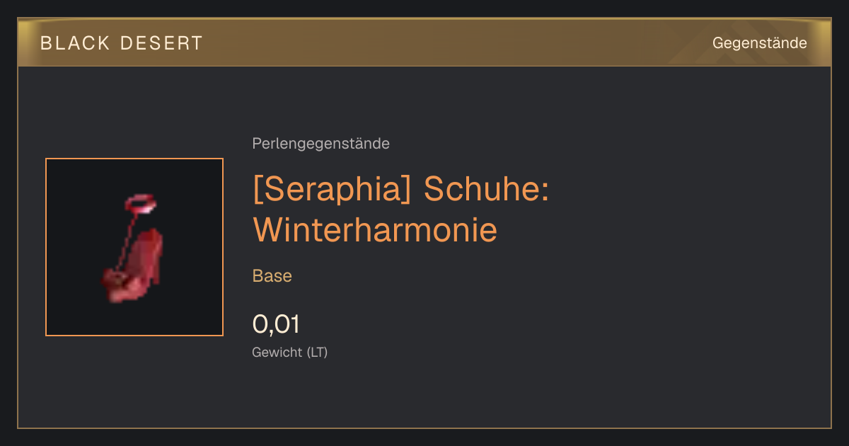Select the orange-framed item thumbnail box
The height and width of the screenshot is (446, 849).
pyautogui.click(x=134, y=247)
